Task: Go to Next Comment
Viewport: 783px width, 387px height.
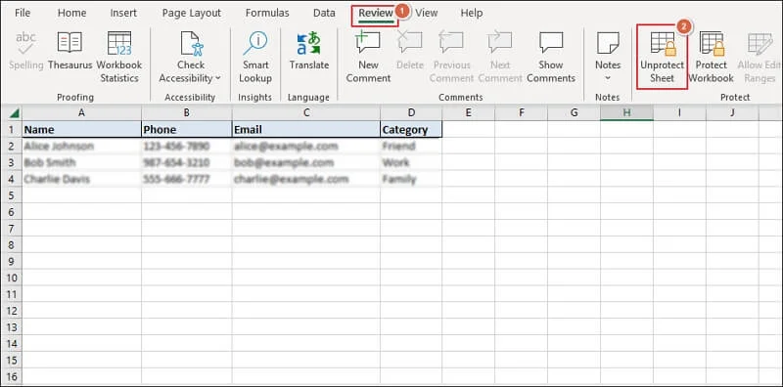Action: (x=500, y=58)
